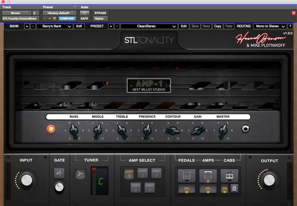Click the Bass knob
Screen dimensions: 297x206
pyautogui.click(x=74, y=131)
